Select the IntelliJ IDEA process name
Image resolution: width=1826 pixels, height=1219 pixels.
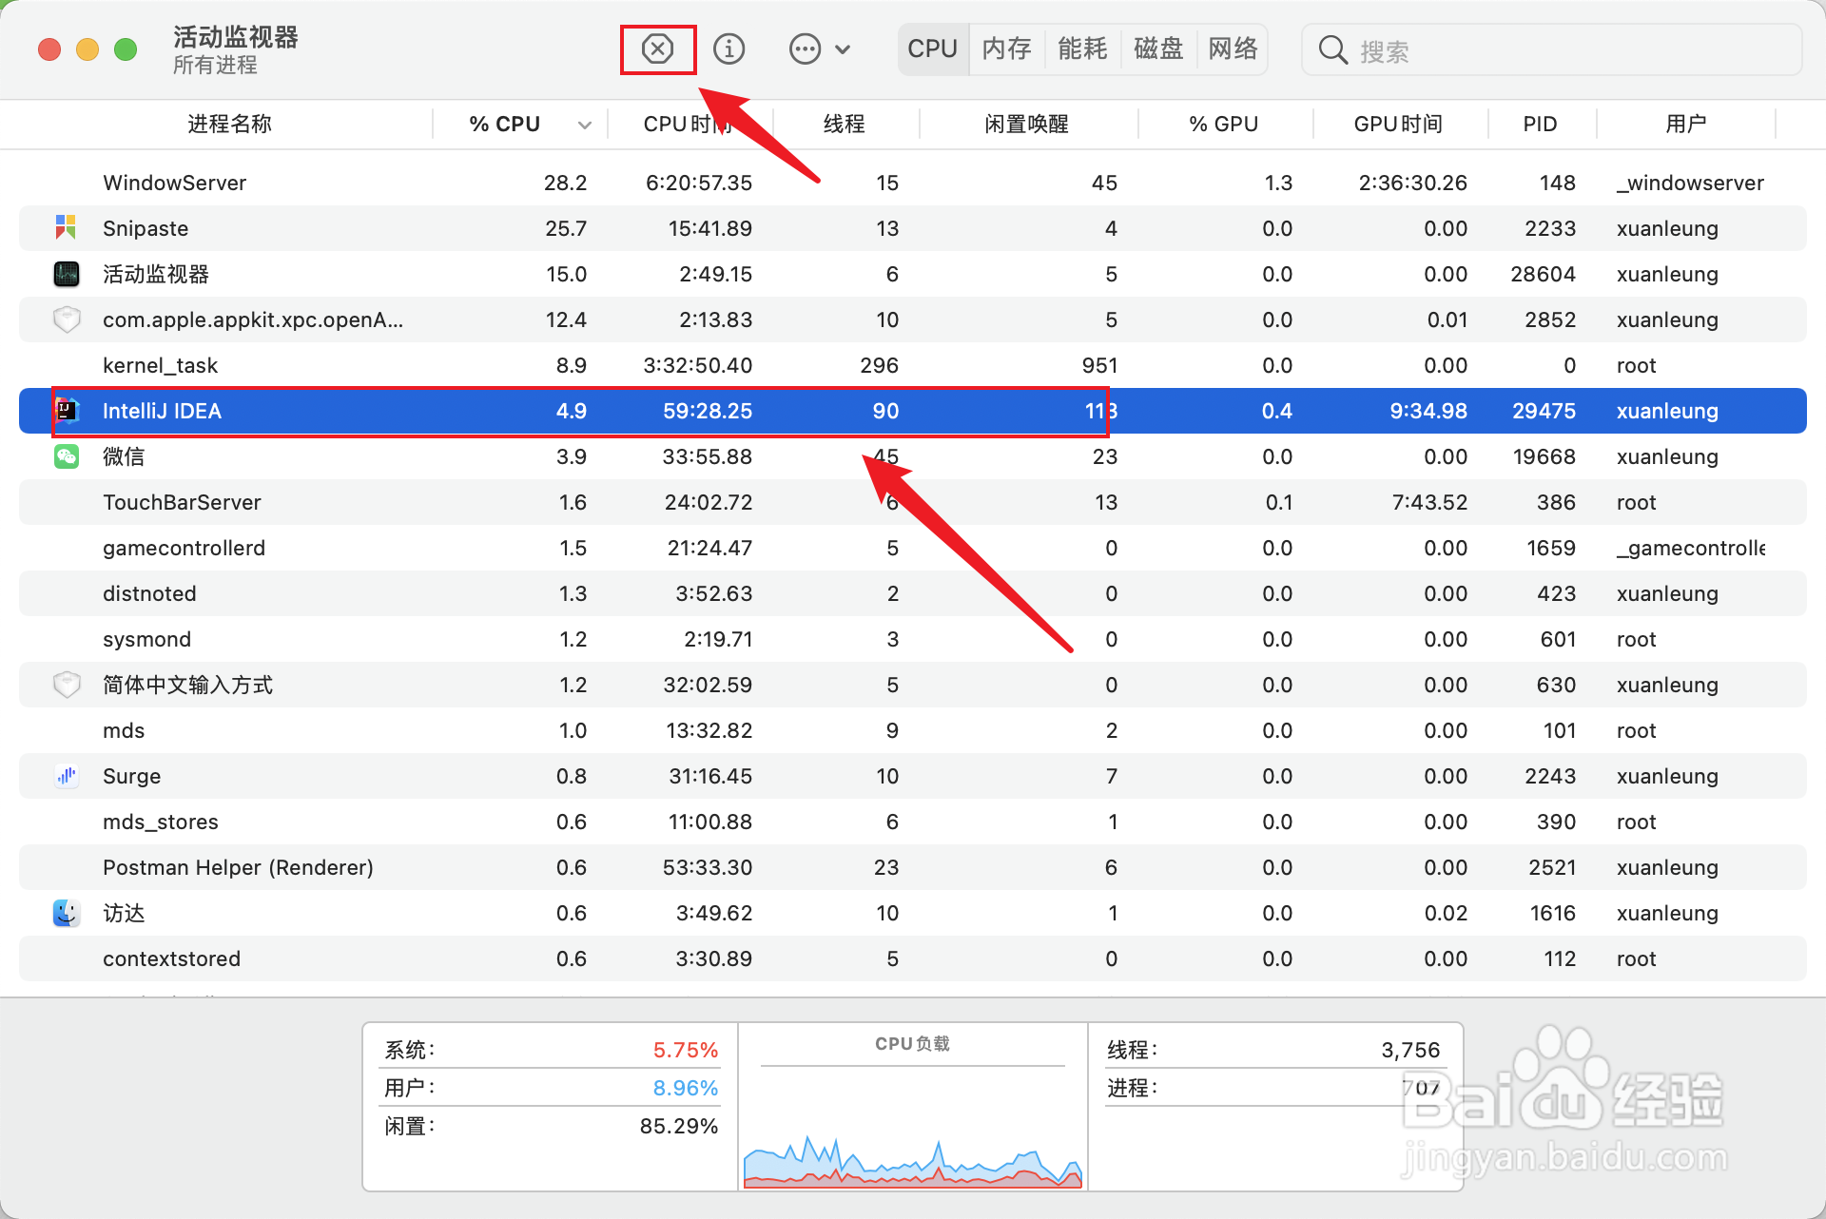click(162, 411)
